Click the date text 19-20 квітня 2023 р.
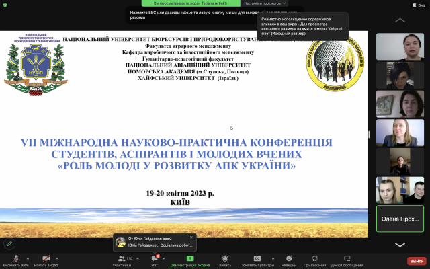Screen dimensions: 430x269 (180, 193)
